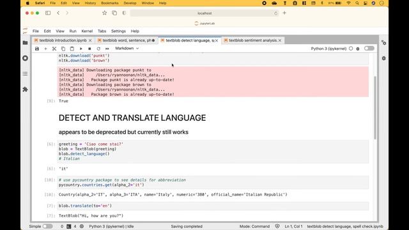Image resolution: width=409 pixels, height=230 pixels.
Task: Open JupyterLab Settings menu
Action: [118, 31]
